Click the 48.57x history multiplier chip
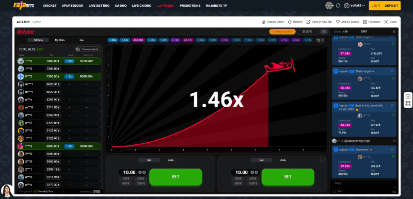Viewport: 413px width, 199px height. tap(188, 40)
